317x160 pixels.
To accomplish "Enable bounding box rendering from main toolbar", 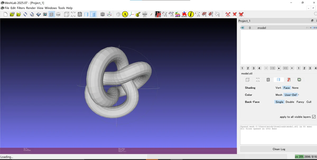I will (x=67, y=14).
